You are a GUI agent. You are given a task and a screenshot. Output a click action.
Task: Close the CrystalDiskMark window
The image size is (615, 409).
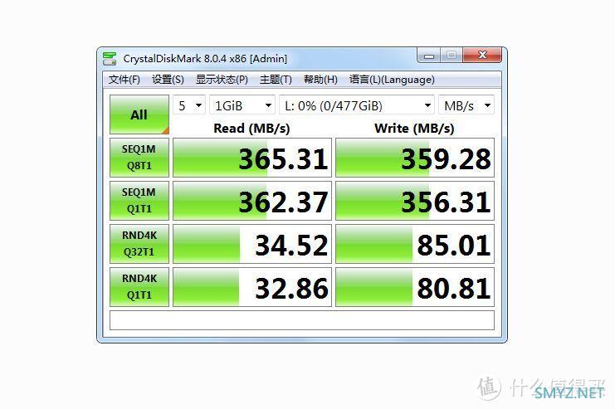[482, 55]
